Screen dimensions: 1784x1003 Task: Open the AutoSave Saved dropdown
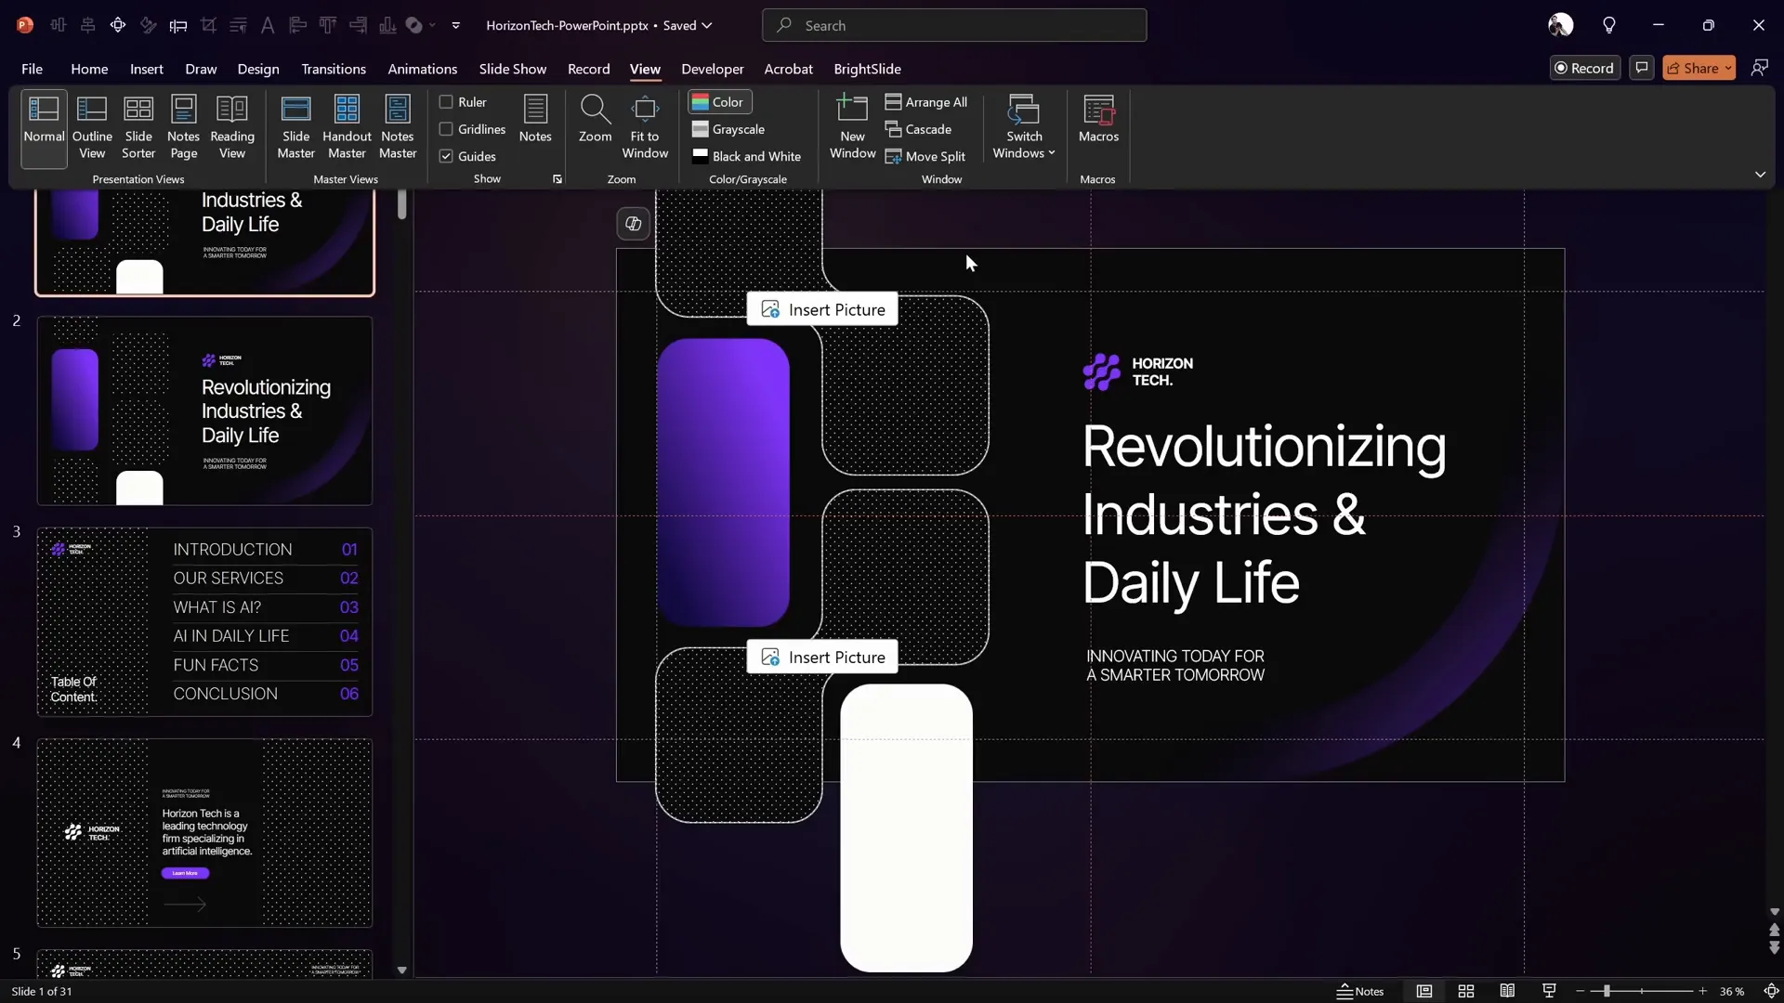[x=689, y=25]
